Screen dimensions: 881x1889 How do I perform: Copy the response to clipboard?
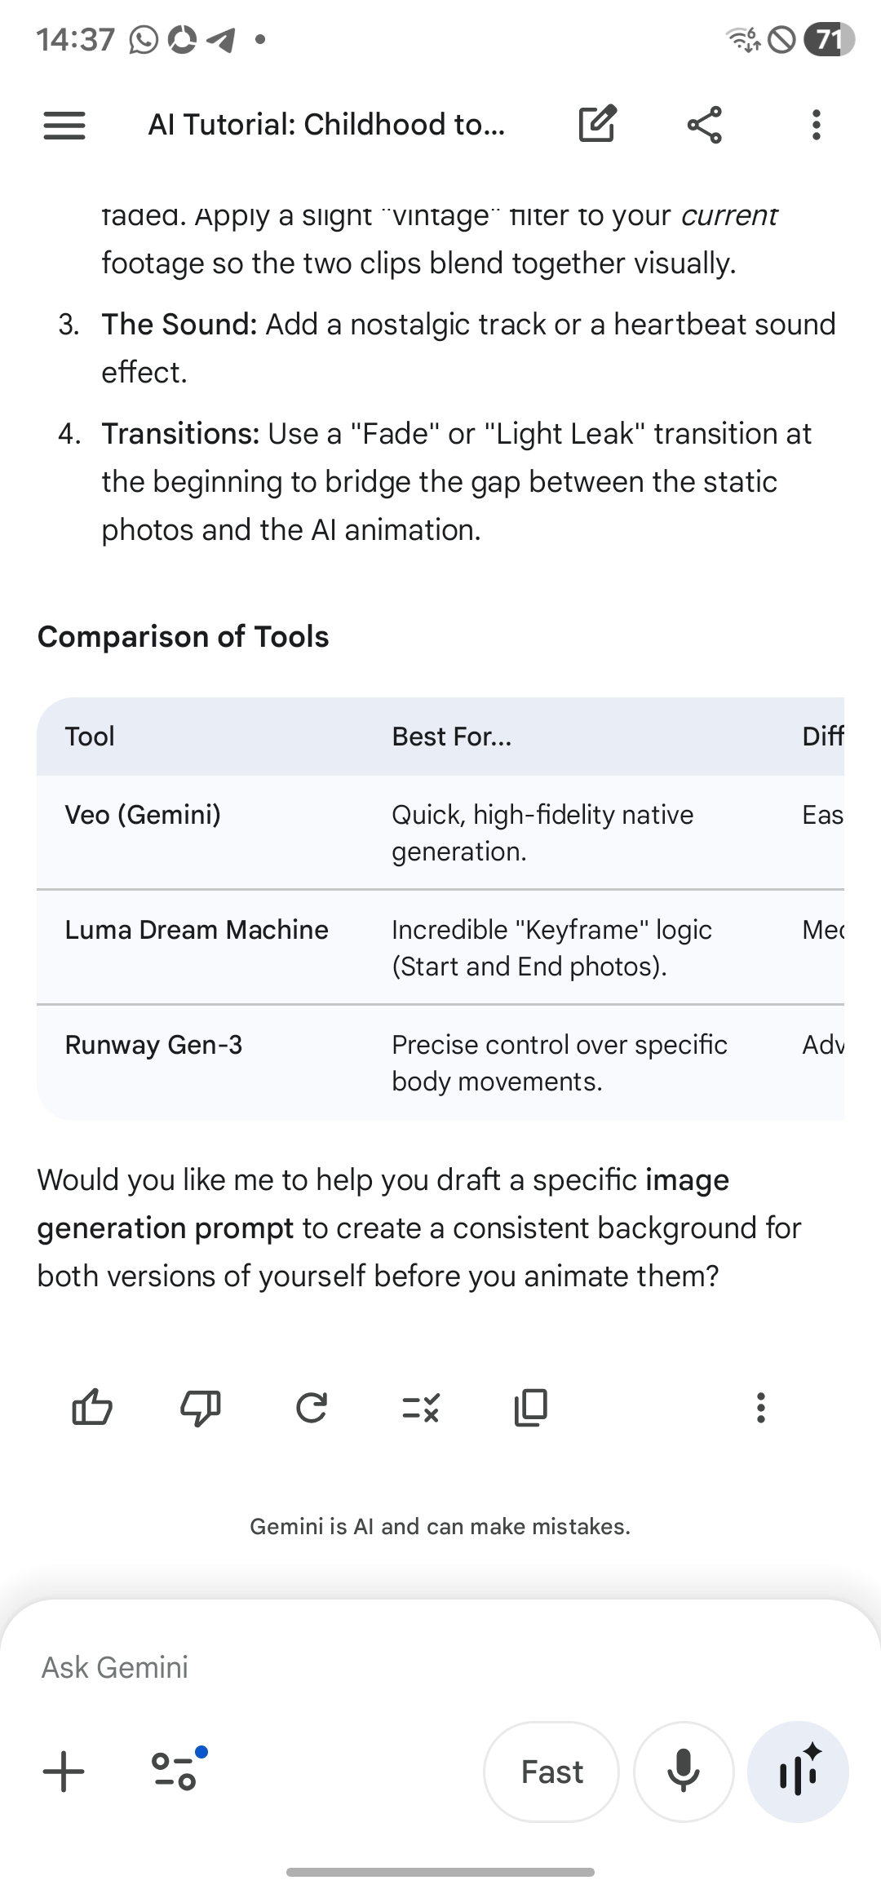(x=531, y=1407)
